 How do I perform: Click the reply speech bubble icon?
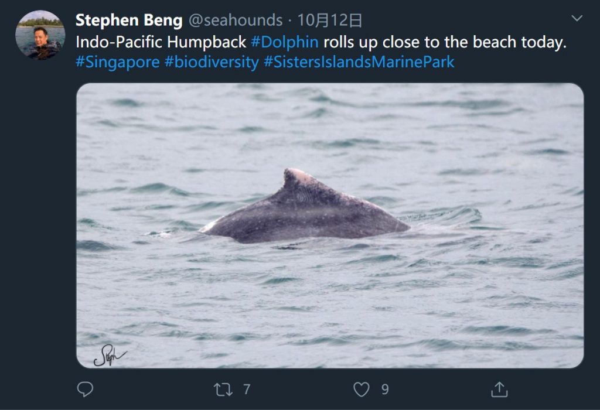coord(85,389)
